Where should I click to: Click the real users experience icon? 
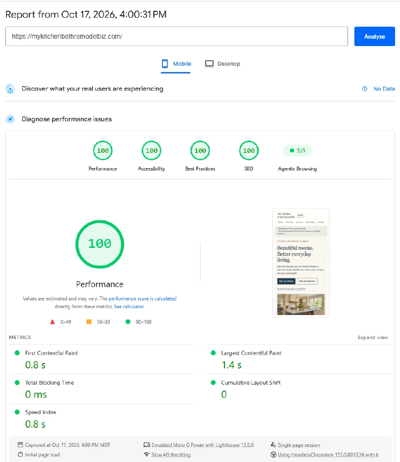(x=10, y=89)
